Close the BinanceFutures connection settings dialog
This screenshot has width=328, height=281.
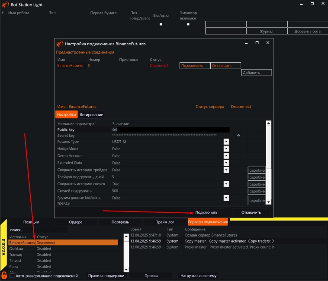click(268, 43)
